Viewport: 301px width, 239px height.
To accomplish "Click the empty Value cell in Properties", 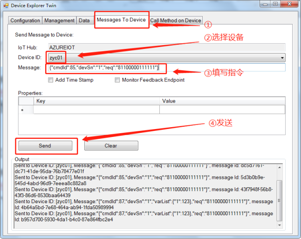I will point(222,110).
